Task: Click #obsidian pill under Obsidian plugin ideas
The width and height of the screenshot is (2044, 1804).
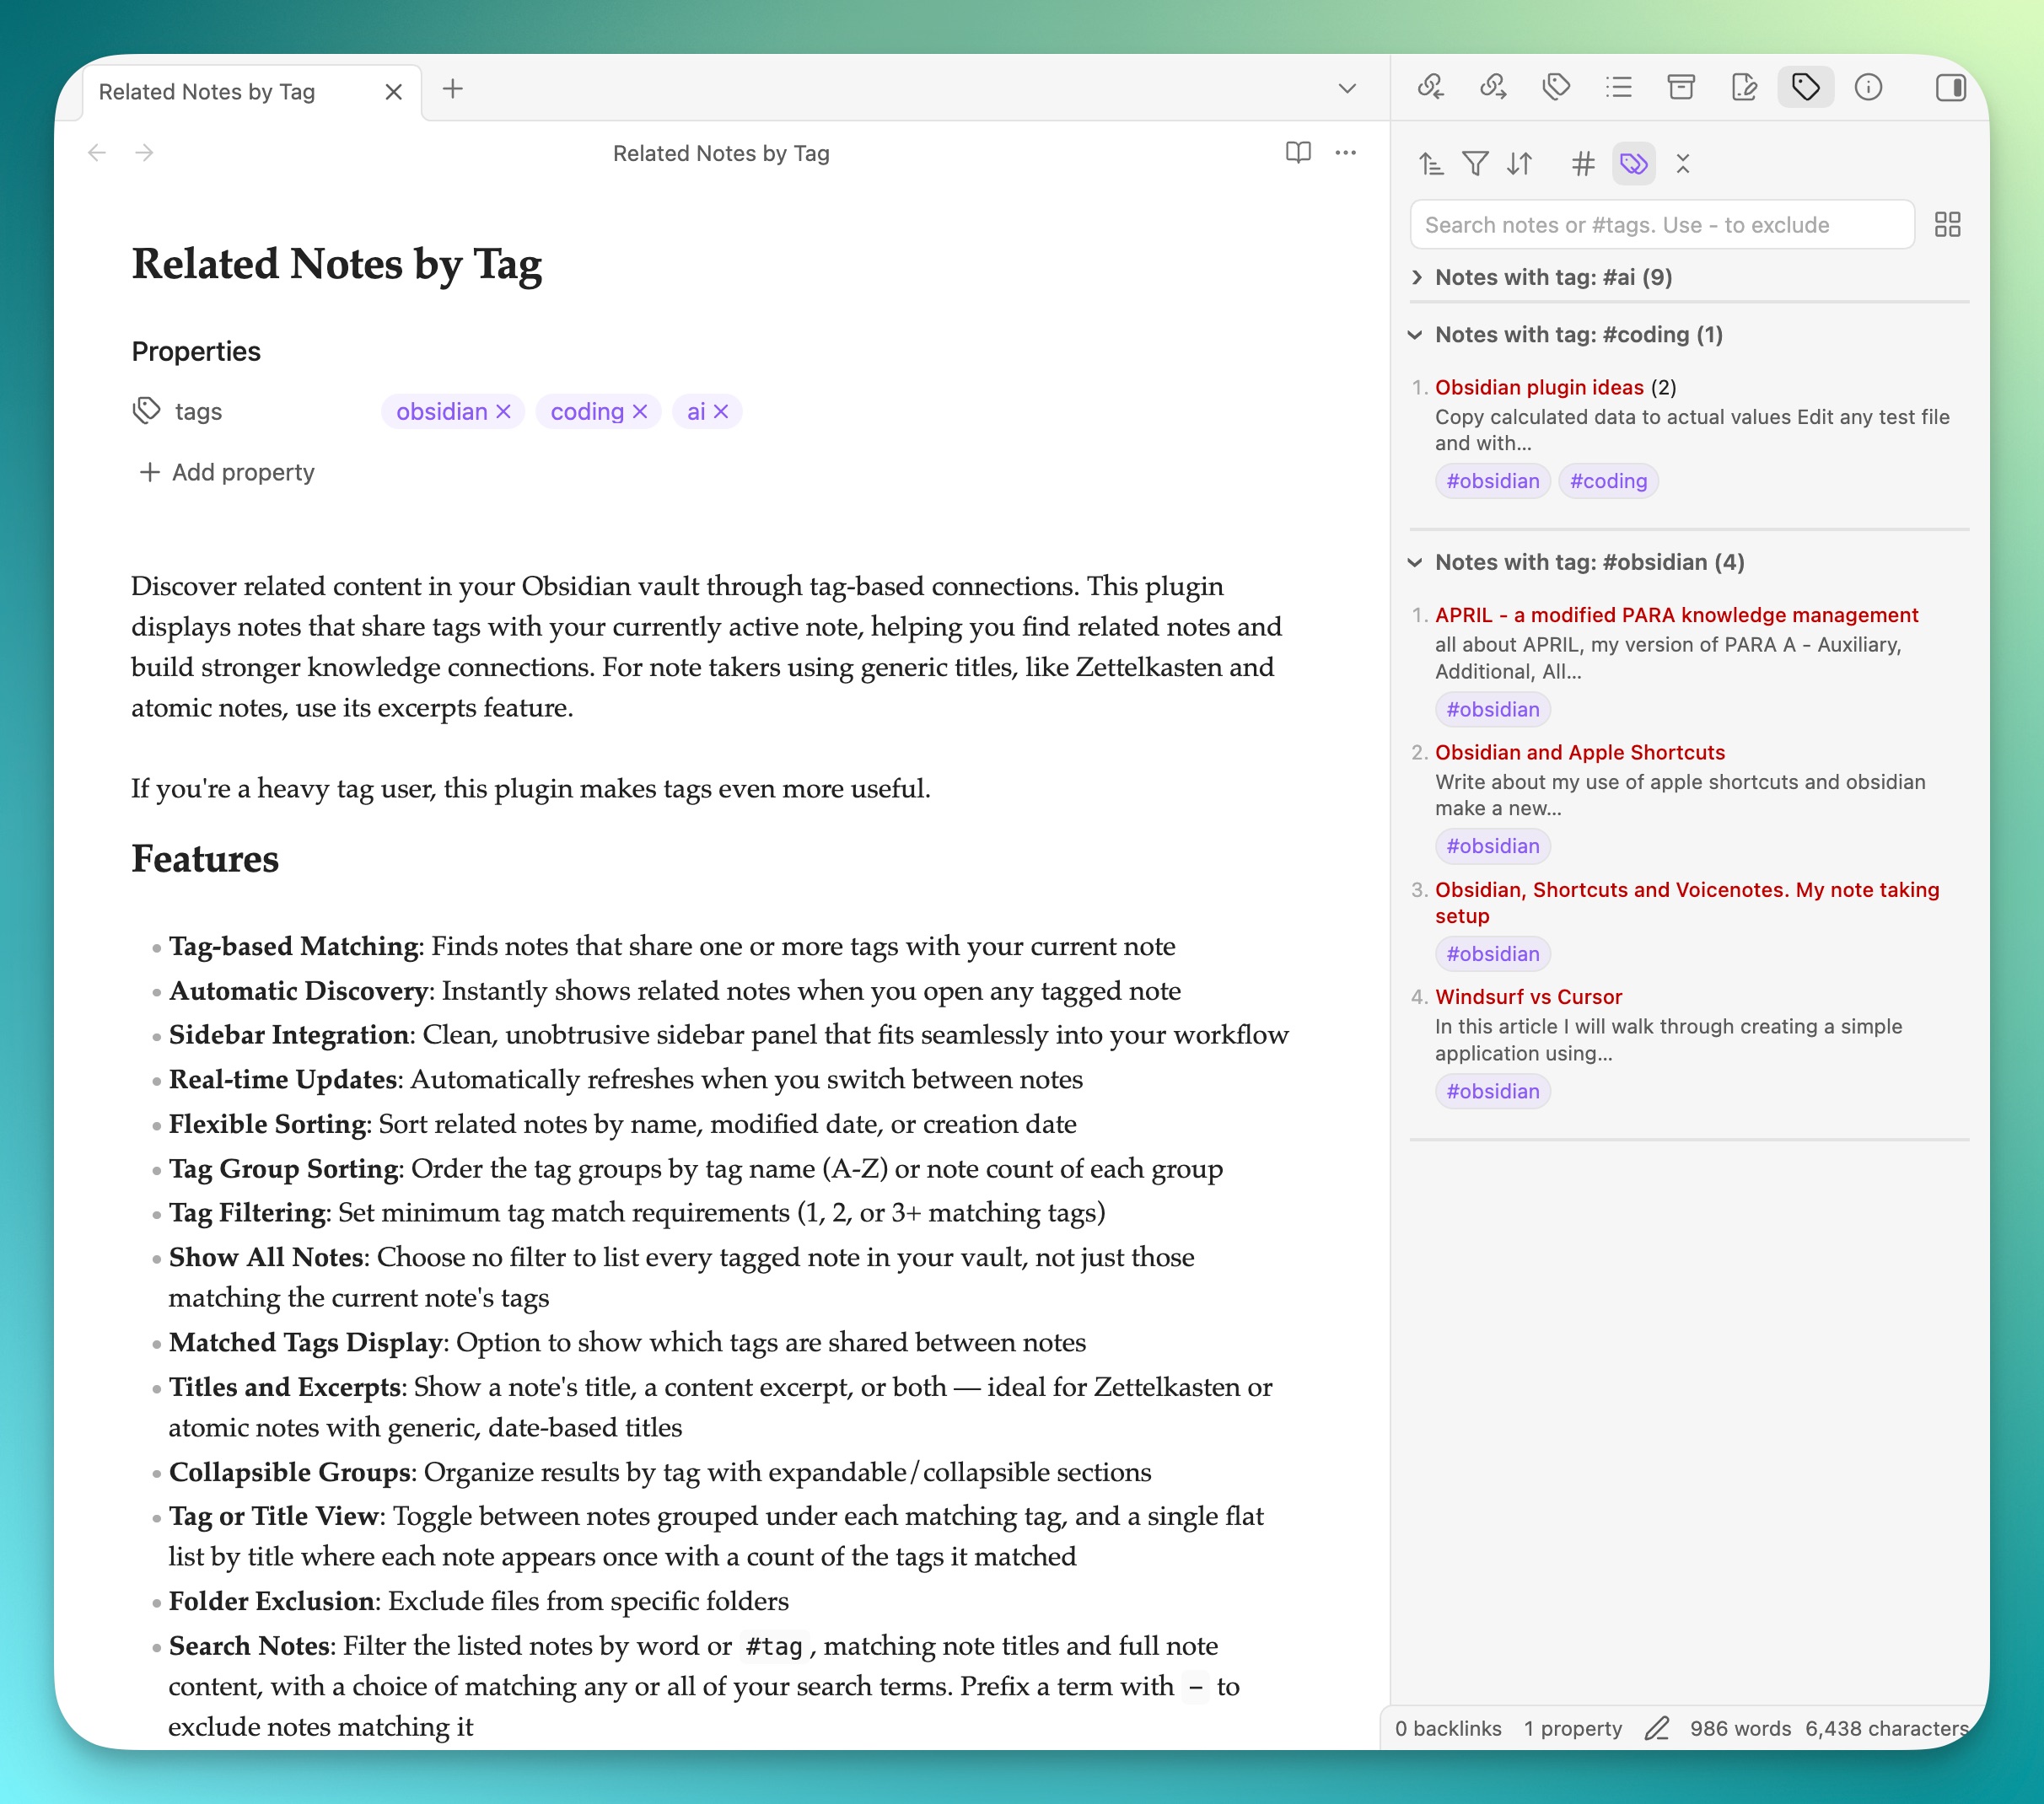Action: click(1493, 481)
